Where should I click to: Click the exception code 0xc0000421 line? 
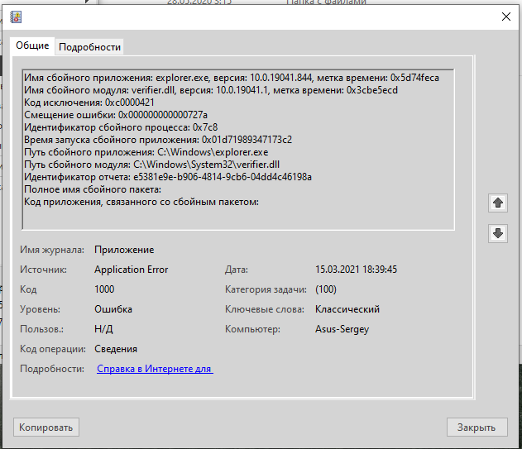89,103
